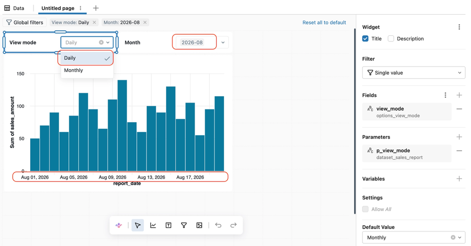Select the pointer selection tool
The height and width of the screenshot is (246, 471).
click(x=138, y=225)
